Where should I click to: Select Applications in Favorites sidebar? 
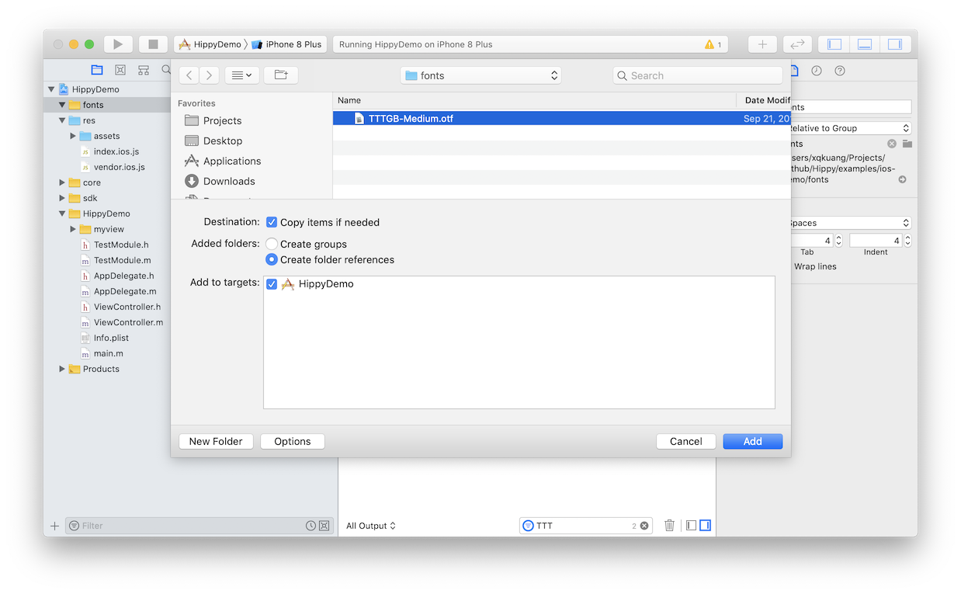[x=222, y=161]
